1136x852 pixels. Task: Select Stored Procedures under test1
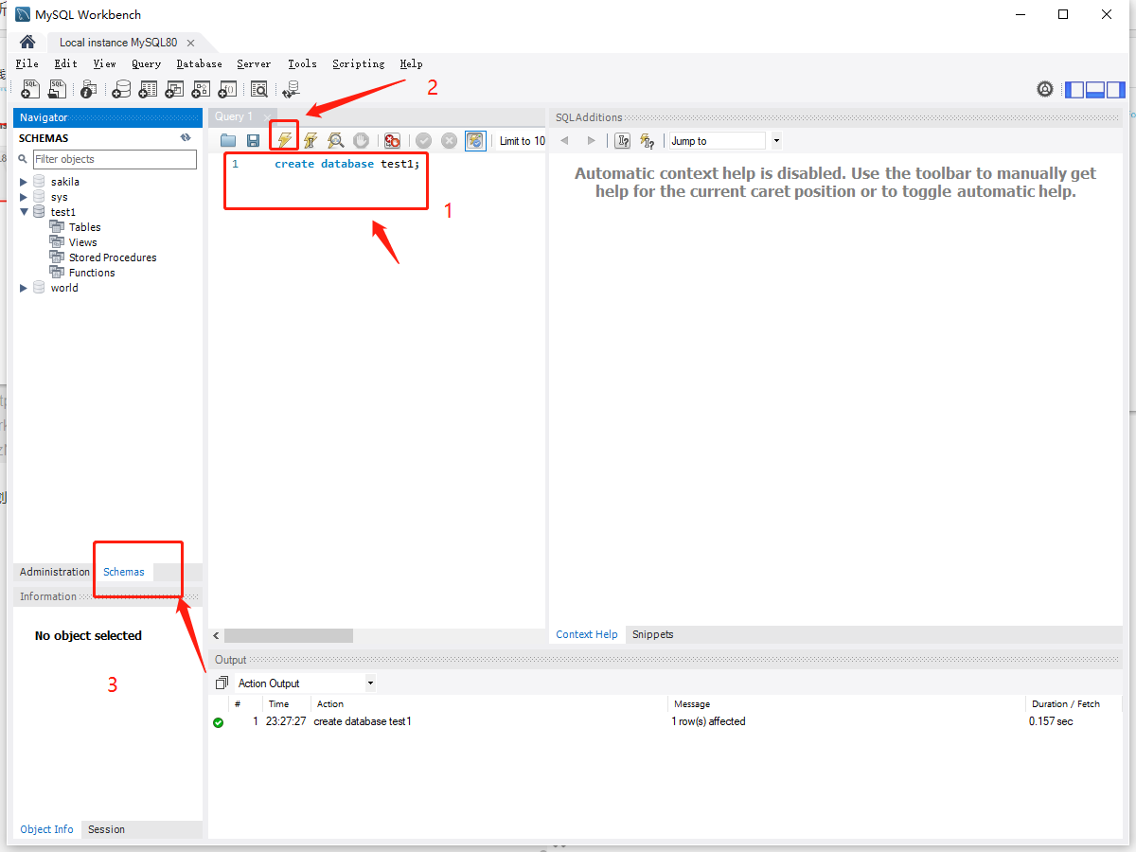(x=113, y=257)
